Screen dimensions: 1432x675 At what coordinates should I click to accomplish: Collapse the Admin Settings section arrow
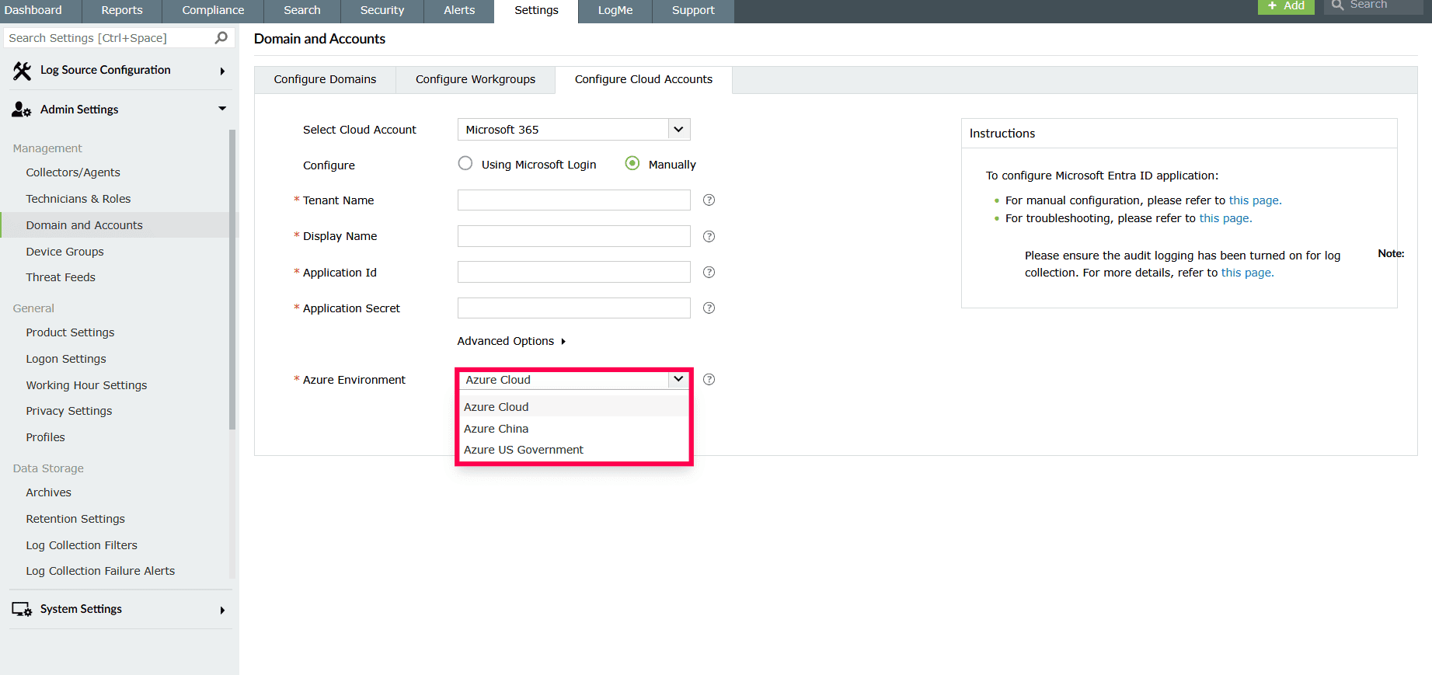(x=222, y=109)
